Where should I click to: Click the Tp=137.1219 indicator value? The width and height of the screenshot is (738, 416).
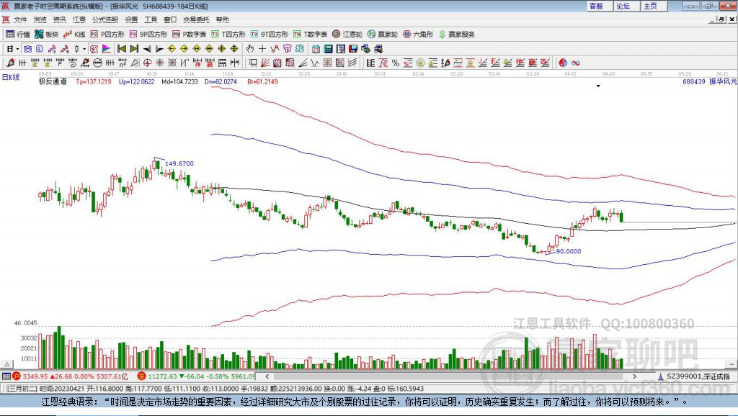pos(94,81)
